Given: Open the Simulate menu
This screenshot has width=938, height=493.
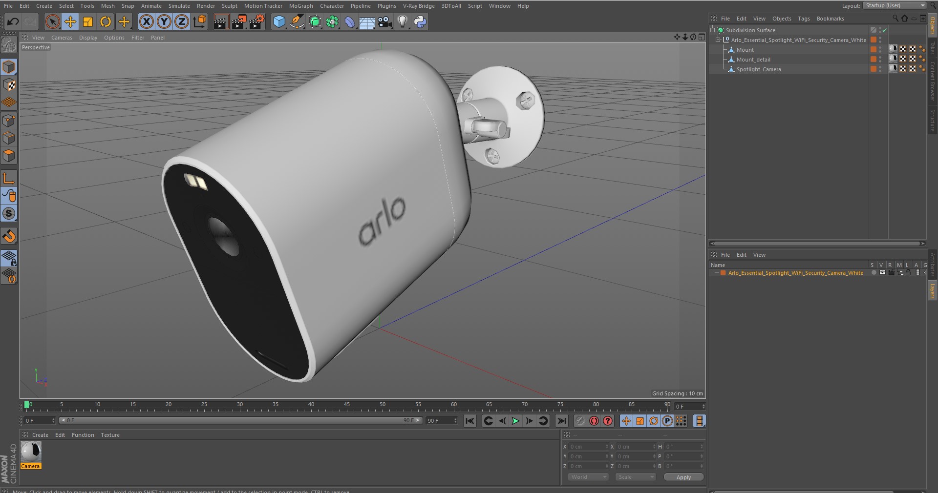Looking at the screenshot, I should 179,6.
